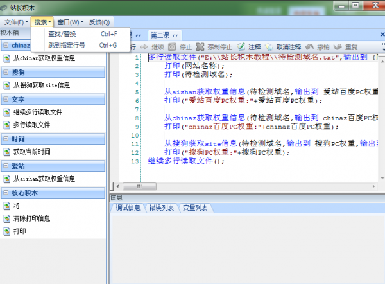Collapse the chinaz block group
385x284 pixels.
tap(6, 45)
